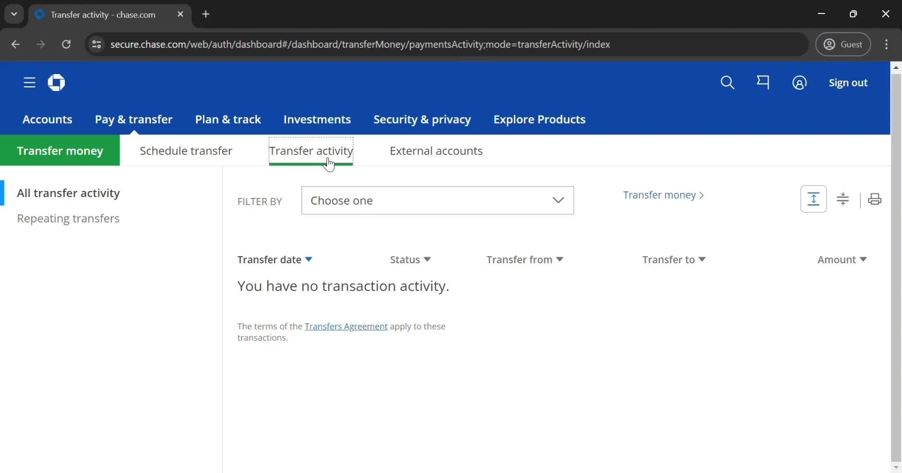Click the search icon
Screen dimensions: 902x473
(728, 82)
